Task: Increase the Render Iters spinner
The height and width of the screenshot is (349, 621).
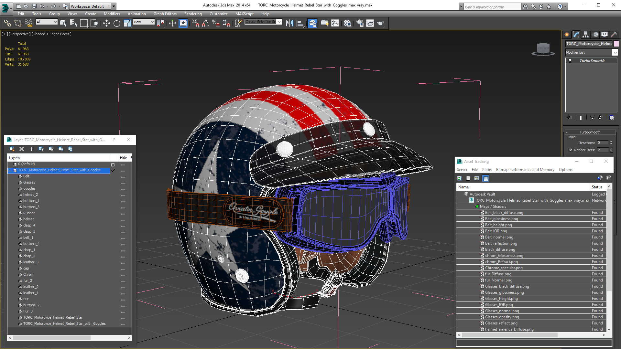Action: pyautogui.click(x=611, y=149)
